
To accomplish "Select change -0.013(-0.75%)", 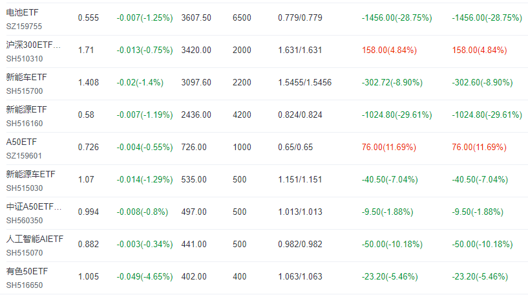I will point(145,50).
